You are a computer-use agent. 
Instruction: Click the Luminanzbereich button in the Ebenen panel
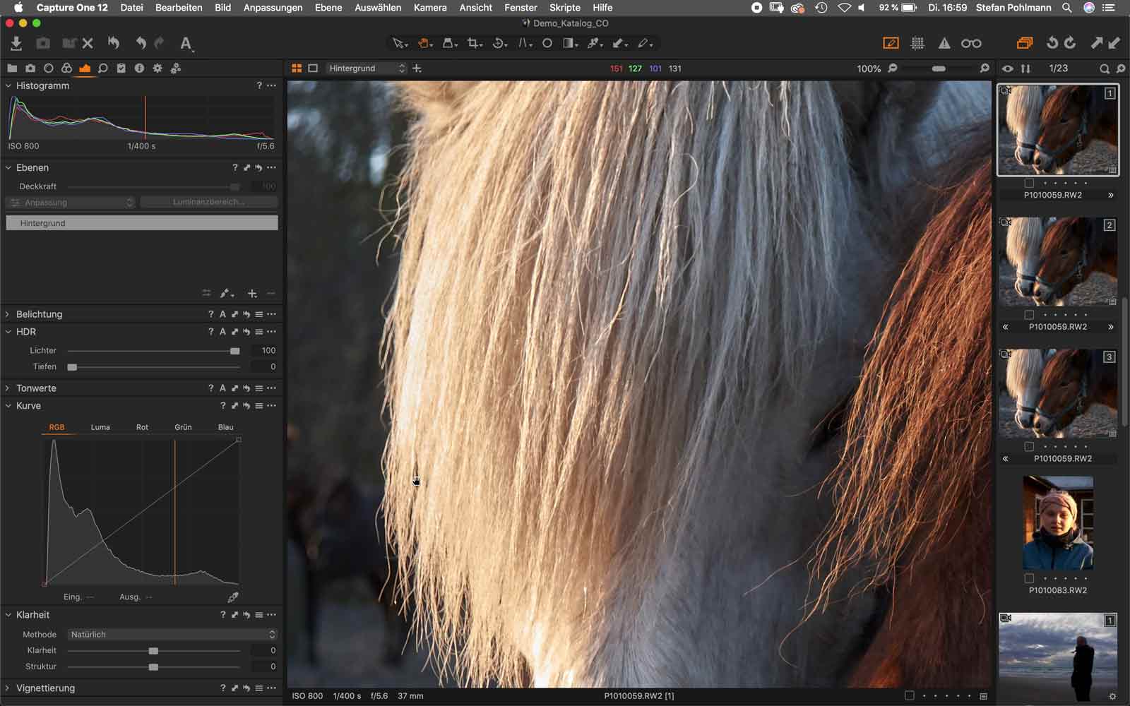[208, 202]
